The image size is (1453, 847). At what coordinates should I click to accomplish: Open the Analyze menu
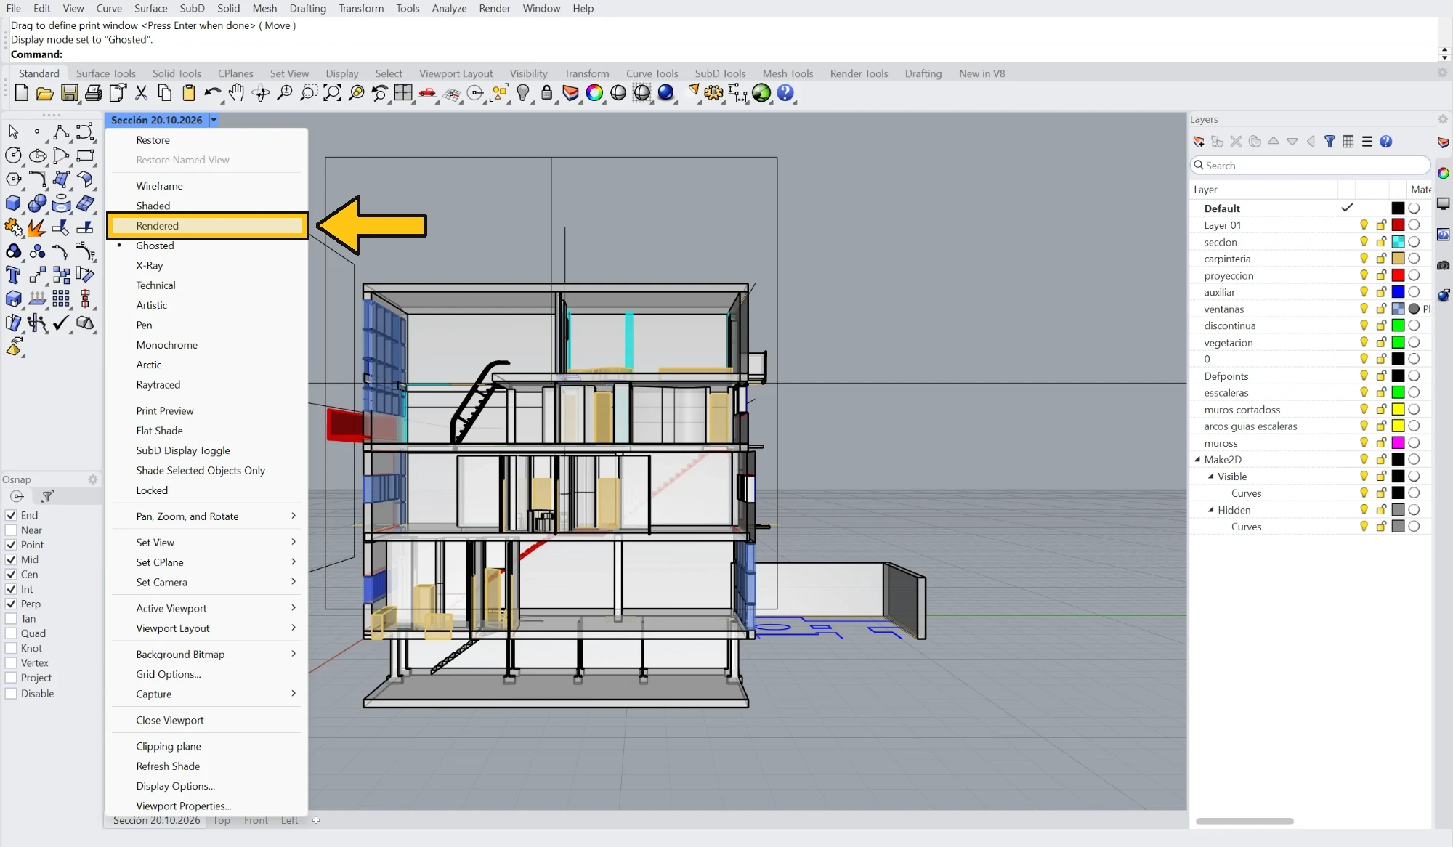(449, 8)
